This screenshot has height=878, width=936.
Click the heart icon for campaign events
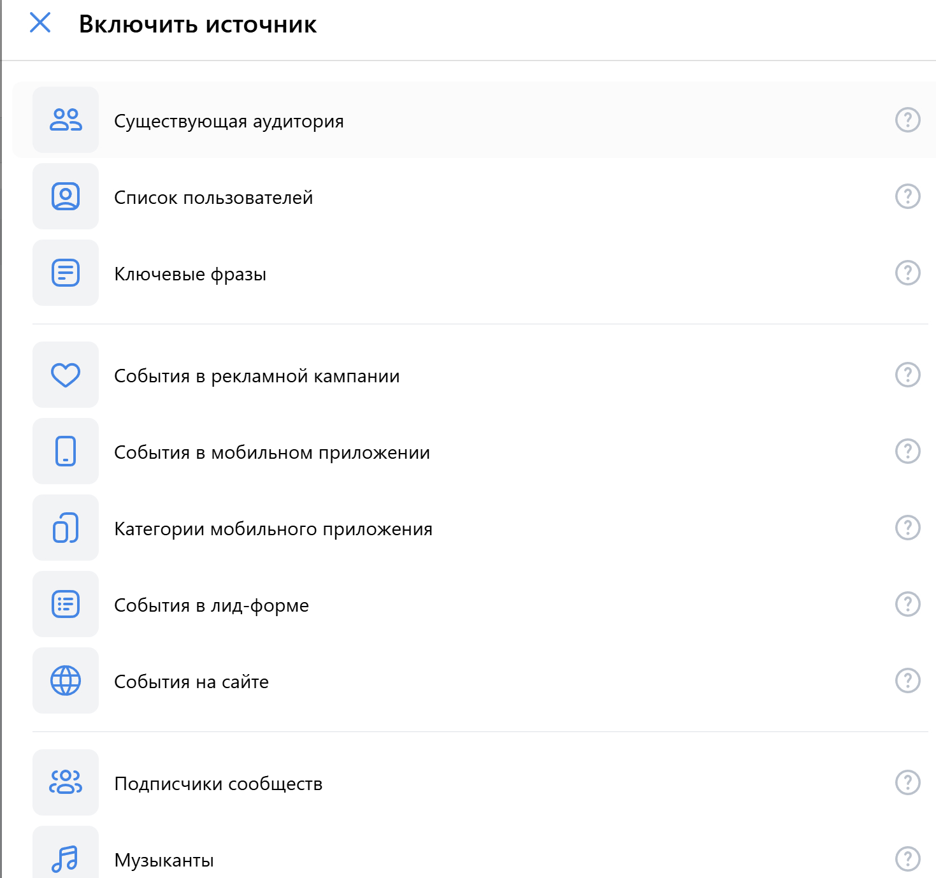[x=66, y=375]
